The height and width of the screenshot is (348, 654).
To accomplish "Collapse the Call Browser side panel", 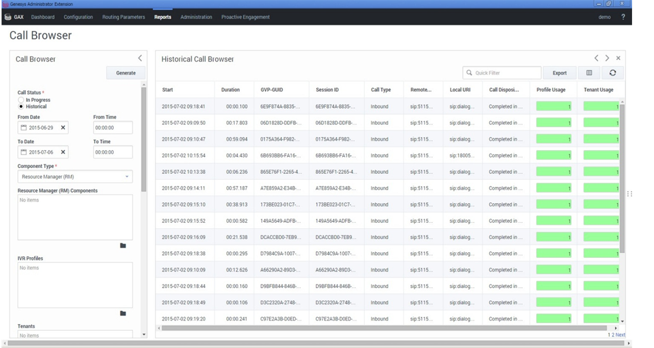I will (x=140, y=59).
